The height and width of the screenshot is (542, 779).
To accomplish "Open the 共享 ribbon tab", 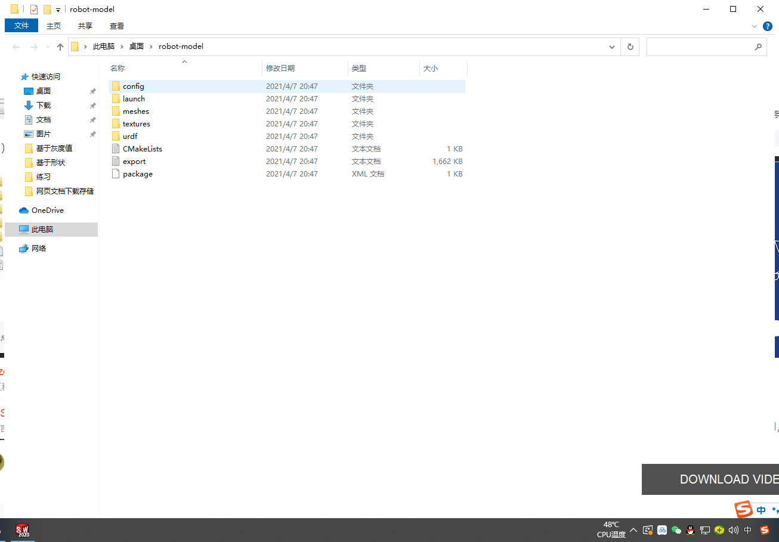I will point(85,26).
